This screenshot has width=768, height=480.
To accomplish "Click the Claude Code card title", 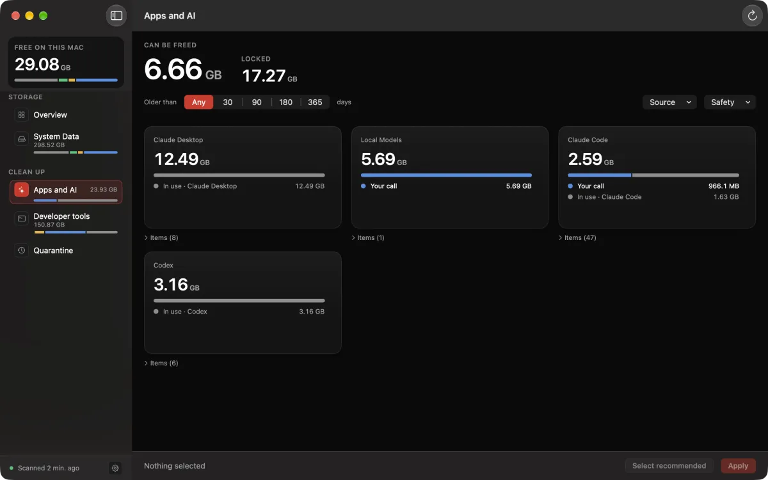I will coord(588,140).
